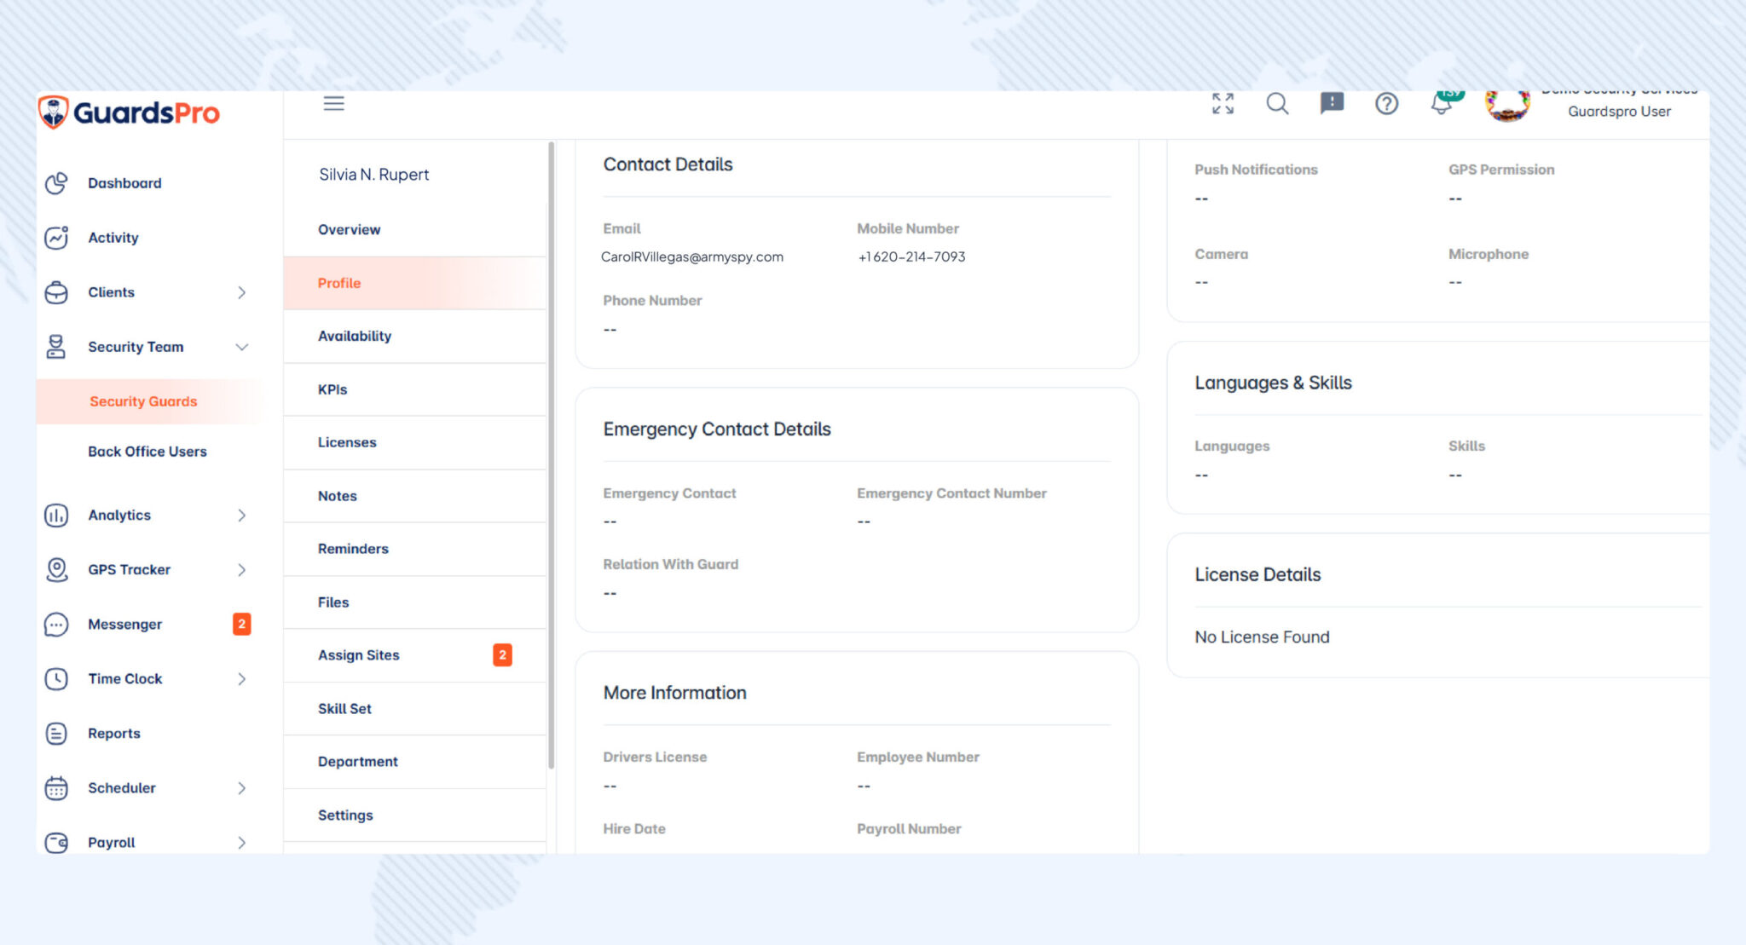This screenshot has width=1746, height=945.
Task: Click the guard name Silvia N. Rupert
Action: click(x=373, y=175)
